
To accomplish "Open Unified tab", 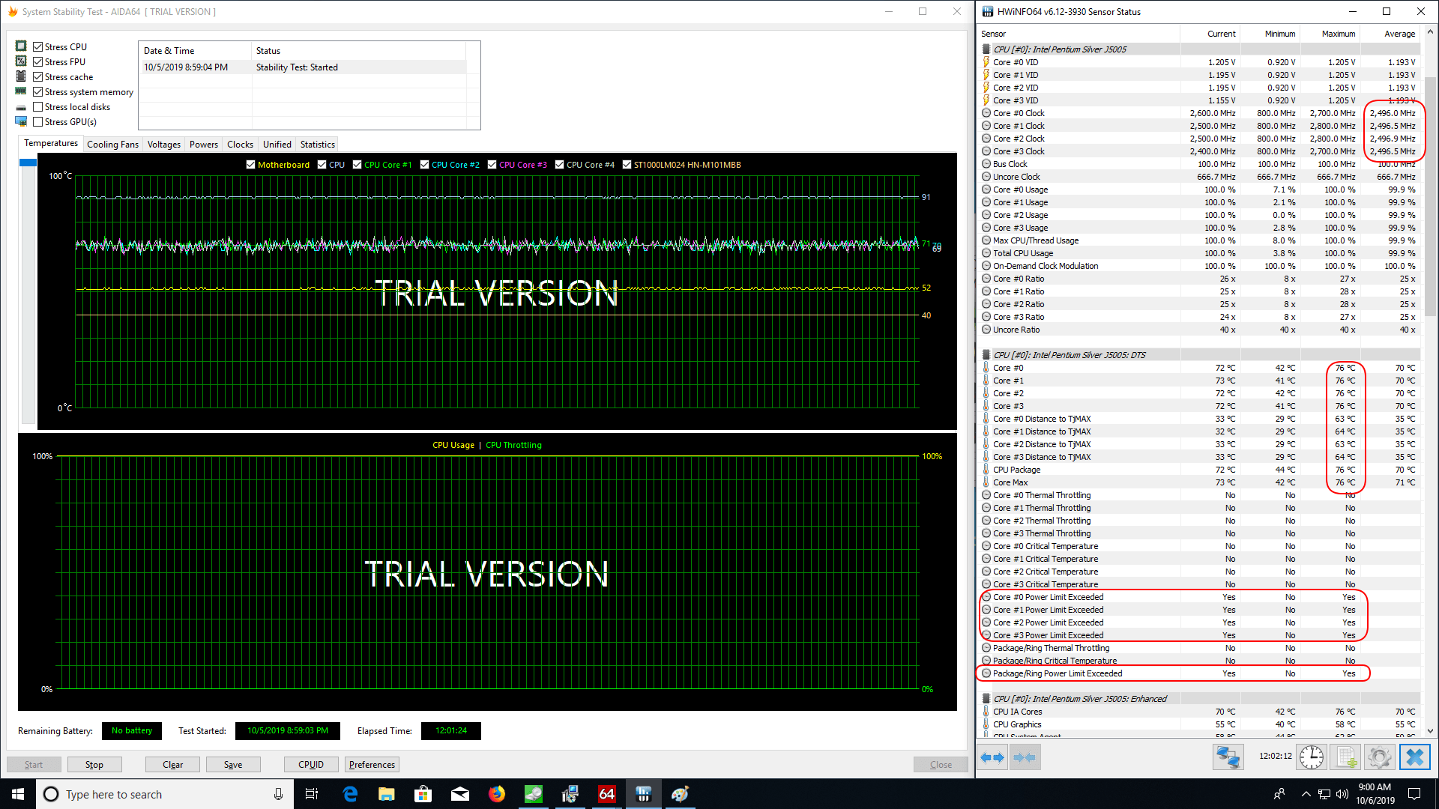I will (277, 145).
